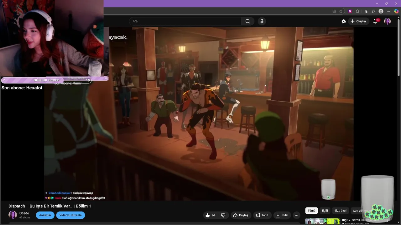Open the browser profile avatar
This screenshot has width=401, height=225.
pos(381,11)
